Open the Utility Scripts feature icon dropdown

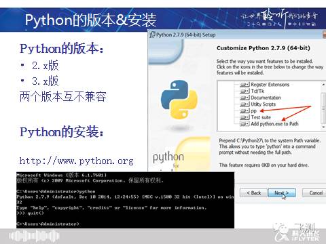point(244,104)
